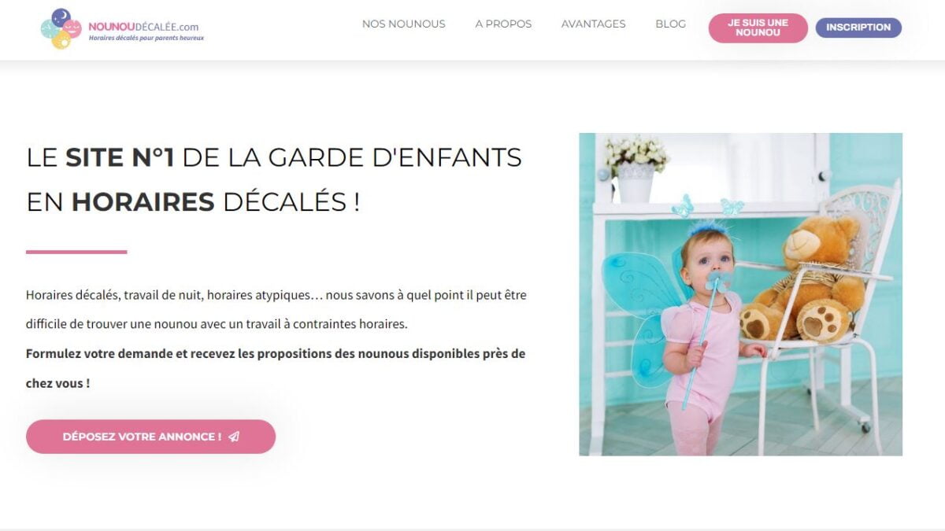Click the purple Inscription button
Screen dimensions: 945x531
858,28
